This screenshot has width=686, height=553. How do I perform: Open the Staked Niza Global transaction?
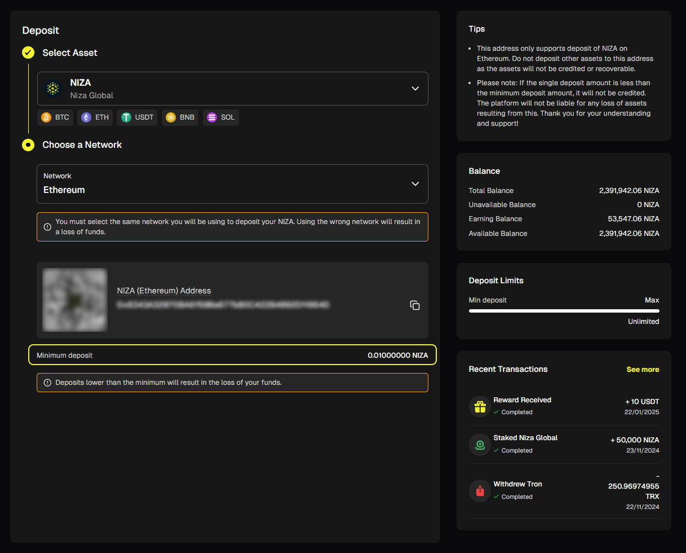tap(564, 445)
